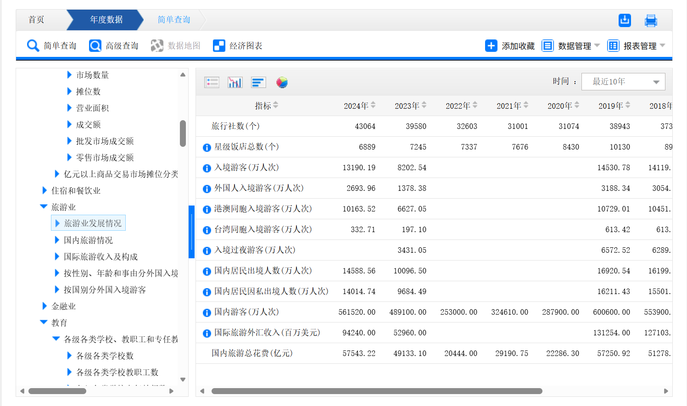Click the printer icon

[x=651, y=21]
